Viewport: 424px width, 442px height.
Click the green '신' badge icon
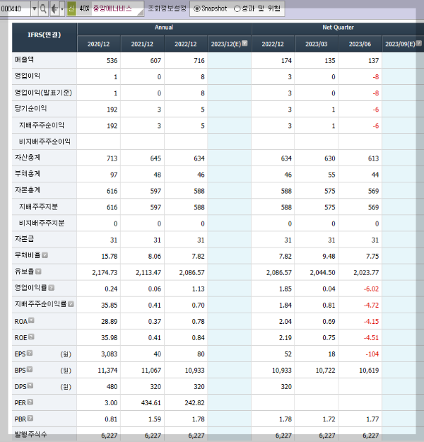(x=71, y=8)
